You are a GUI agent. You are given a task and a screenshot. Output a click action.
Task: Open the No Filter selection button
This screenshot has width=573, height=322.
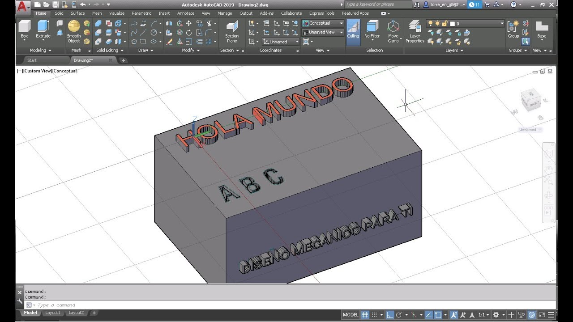372,30
